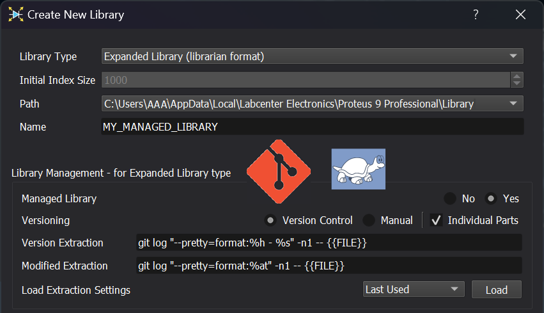This screenshot has height=313, width=544.
Task: Click the Library Management section heading
Action: point(121,173)
